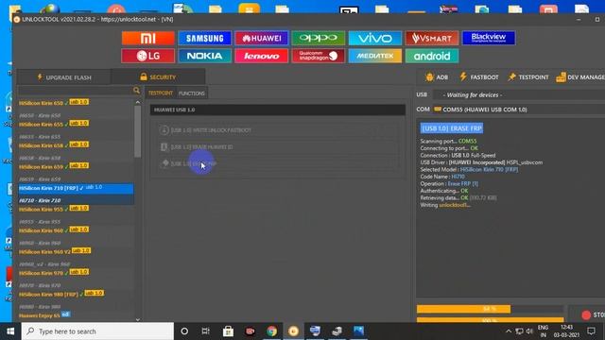This screenshot has width=605, height=340.
Task: Click the Write Unlock Fastboot download icon
Action: point(164,130)
